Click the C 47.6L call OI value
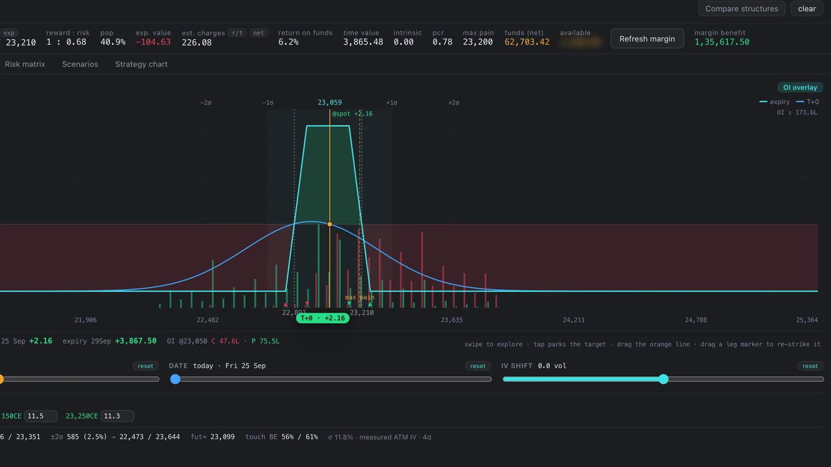 (225, 341)
